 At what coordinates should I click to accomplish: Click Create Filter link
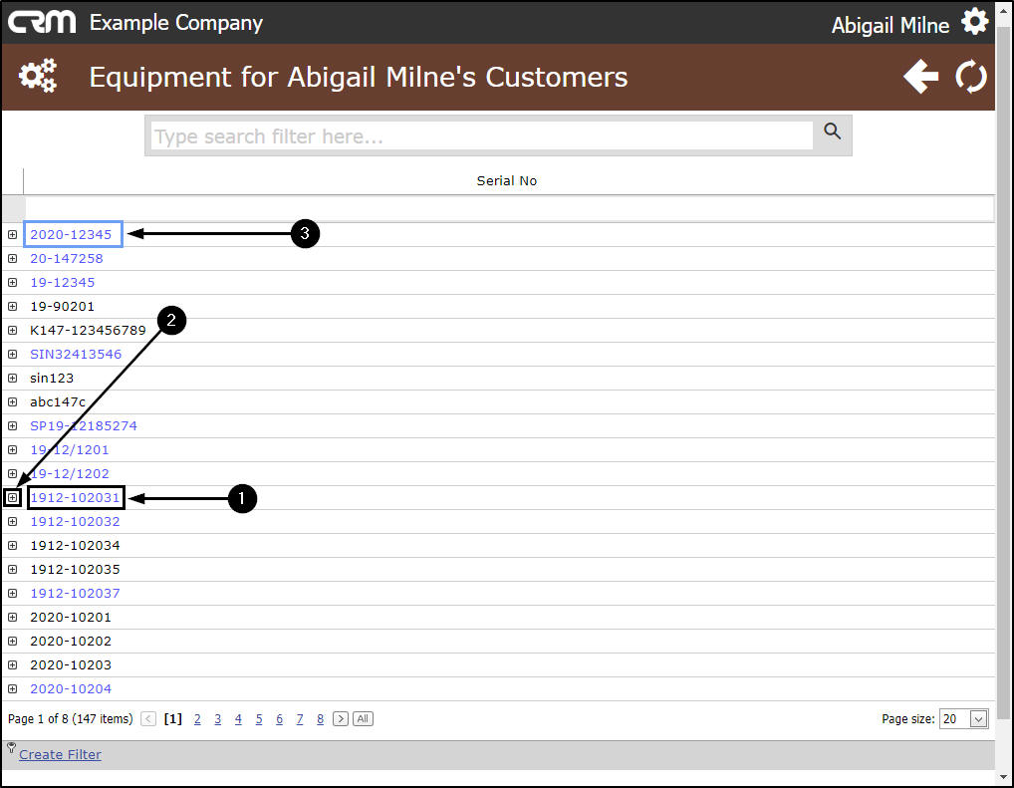pos(60,754)
